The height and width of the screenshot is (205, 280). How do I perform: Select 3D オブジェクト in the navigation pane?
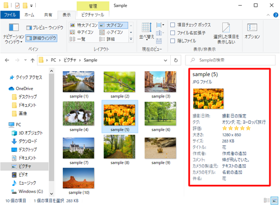pos(27,133)
